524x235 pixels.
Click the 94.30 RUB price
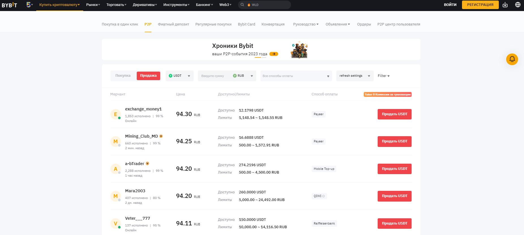click(188, 114)
